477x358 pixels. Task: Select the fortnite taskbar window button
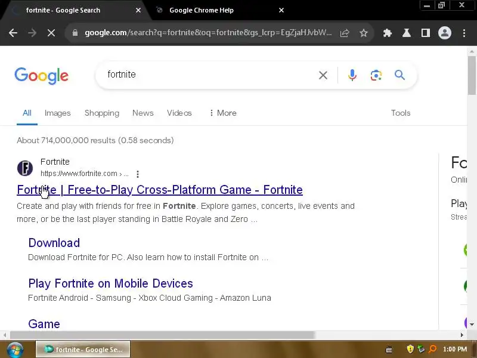83,349
